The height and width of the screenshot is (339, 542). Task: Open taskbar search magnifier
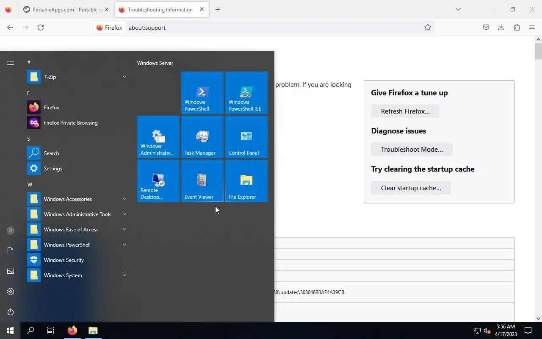click(30, 331)
